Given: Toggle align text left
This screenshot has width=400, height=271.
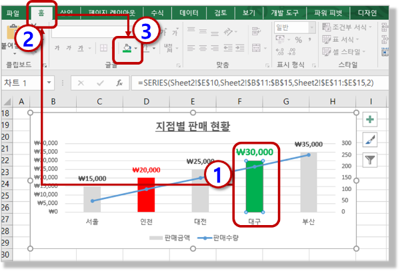Looking at the screenshot, I should (x=191, y=48).
